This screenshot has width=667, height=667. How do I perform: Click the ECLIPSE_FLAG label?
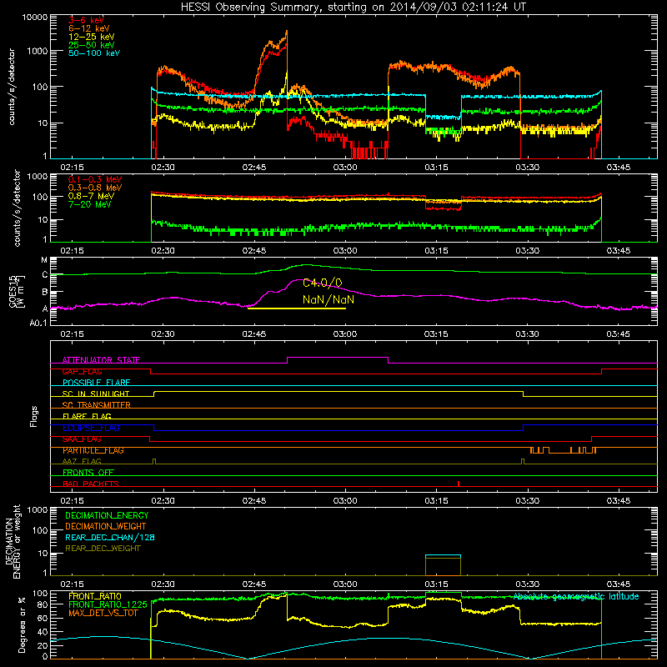coord(91,428)
